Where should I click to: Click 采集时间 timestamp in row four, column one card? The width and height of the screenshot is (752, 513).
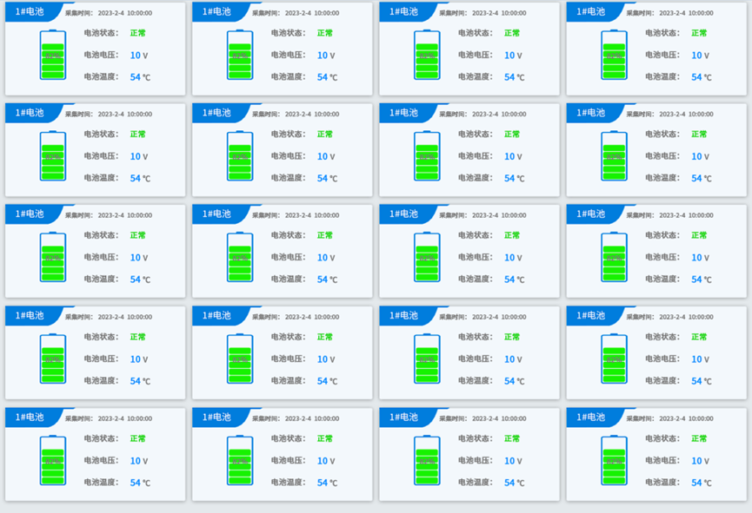[109, 317]
